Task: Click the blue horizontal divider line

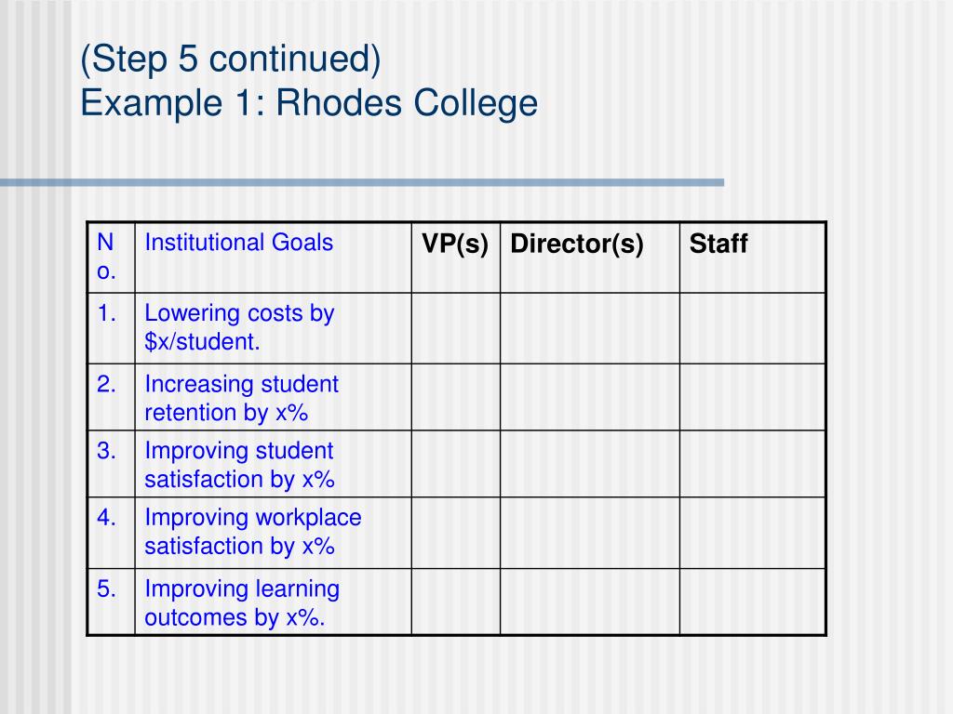Action: tap(362, 182)
